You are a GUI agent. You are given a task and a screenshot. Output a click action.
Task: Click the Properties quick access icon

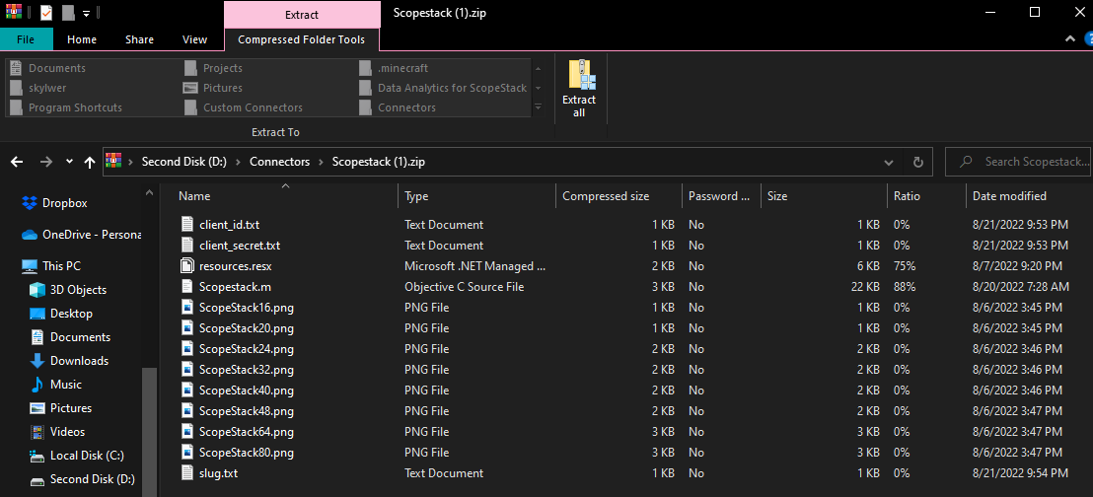[x=46, y=13]
